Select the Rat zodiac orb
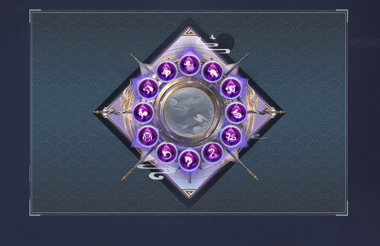Viewport: 380px width, 246px height. point(190,64)
